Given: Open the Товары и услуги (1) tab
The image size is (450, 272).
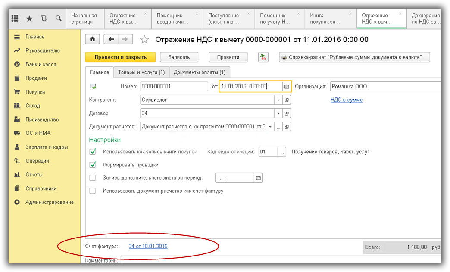Looking at the screenshot, I should click(x=141, y=72).
